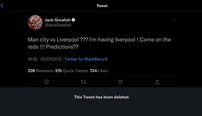Image resolution: width=202 pixels, height=116 pixels.
Task: Click the "Tweet" header title
Action: tap(102, 5)
